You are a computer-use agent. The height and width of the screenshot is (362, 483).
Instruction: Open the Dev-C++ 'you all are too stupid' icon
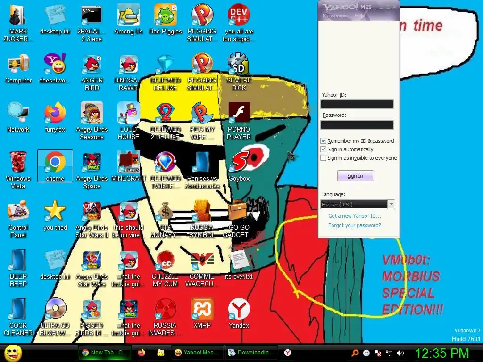[239, 22]
